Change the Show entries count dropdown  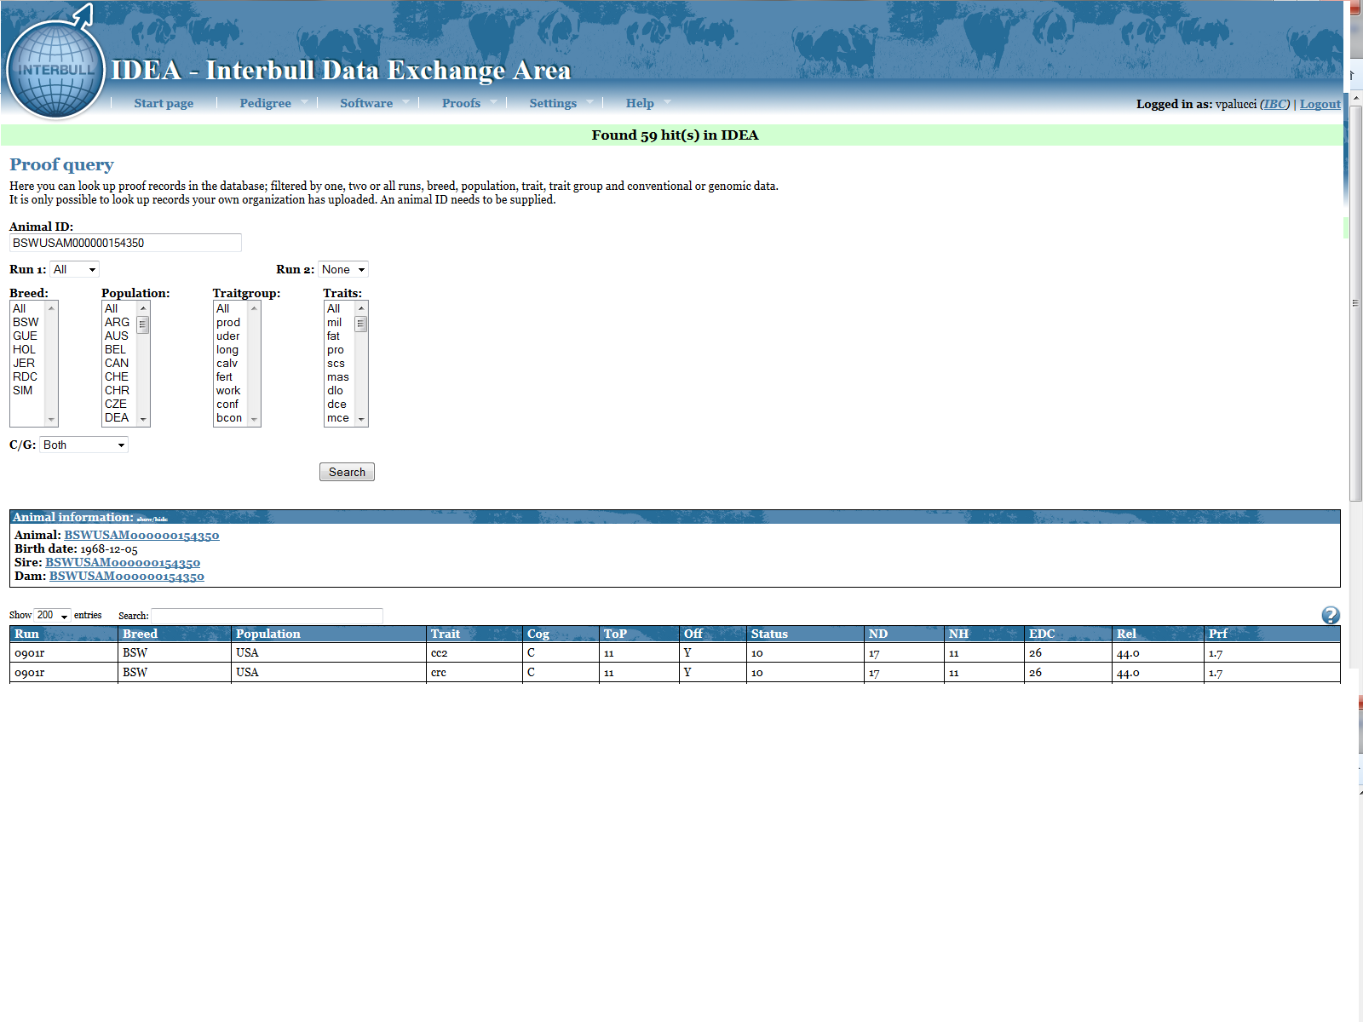[x=52, y=615]
